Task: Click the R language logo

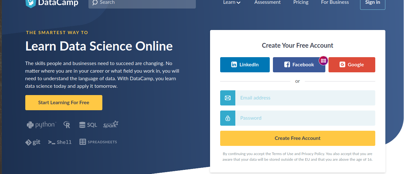Action: coord(67,125)
